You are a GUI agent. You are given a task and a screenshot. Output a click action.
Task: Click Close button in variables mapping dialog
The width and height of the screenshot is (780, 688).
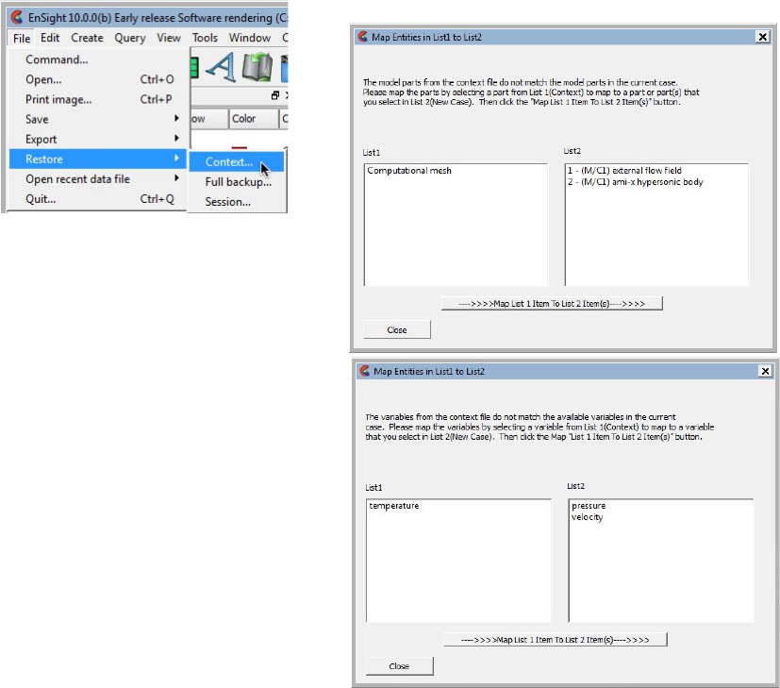pyautogui.click(x=400, y=666)
